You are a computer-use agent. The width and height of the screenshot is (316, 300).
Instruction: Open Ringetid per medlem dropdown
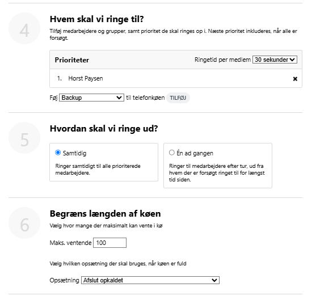click(275, 60)
